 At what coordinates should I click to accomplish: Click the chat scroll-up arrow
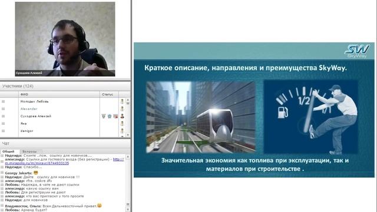(128, 157)
